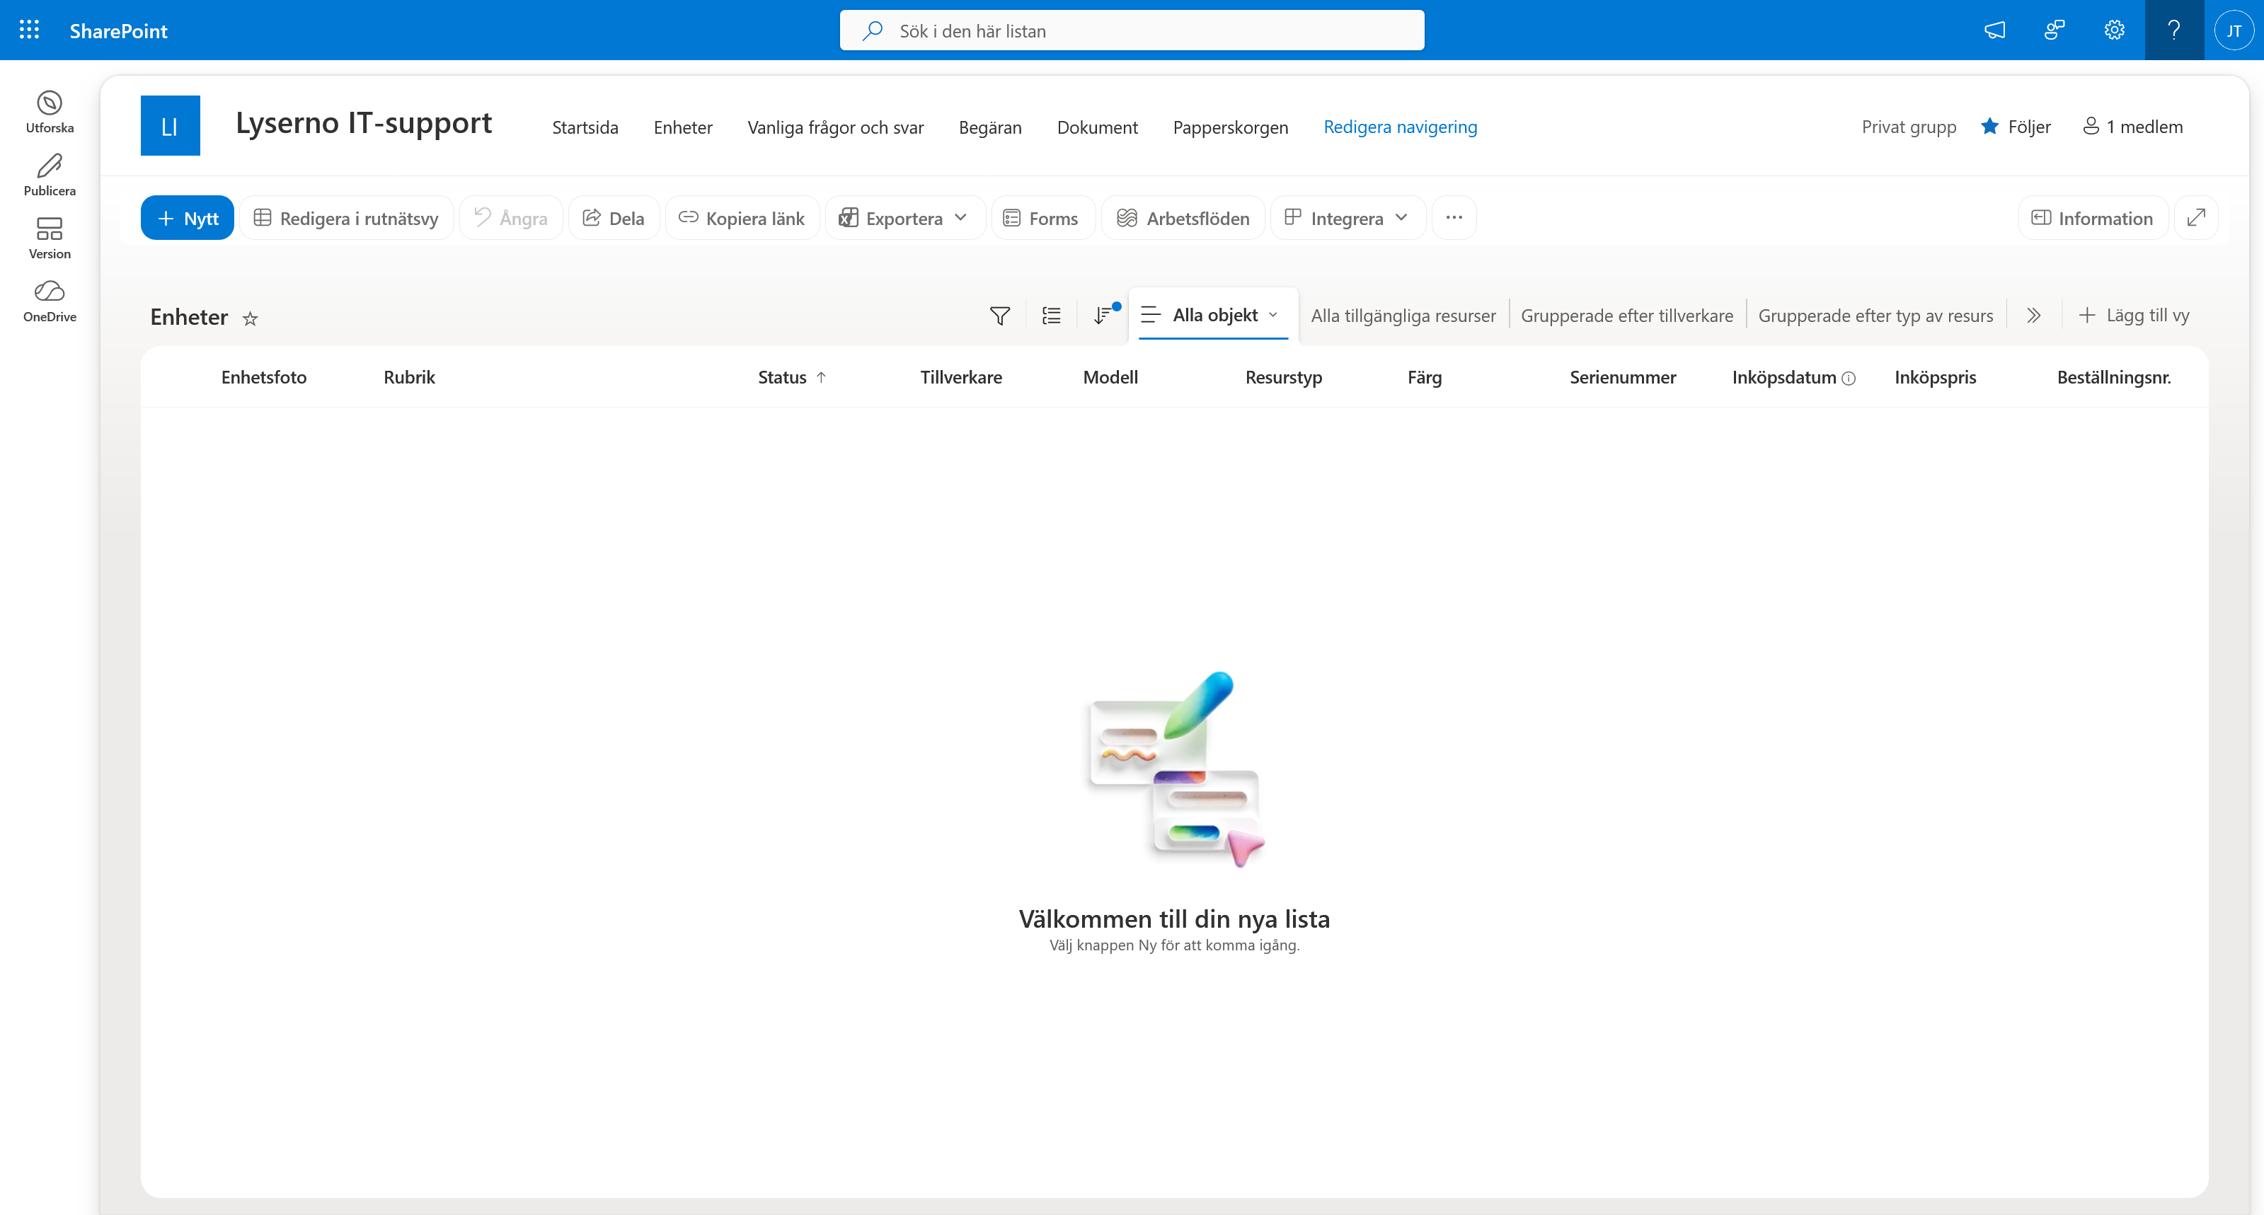Image resolution: width=2264 pixels, height=1215 pixels.
Task: Open Vanliga frågor och svar nav item
Action: (835, 127)
